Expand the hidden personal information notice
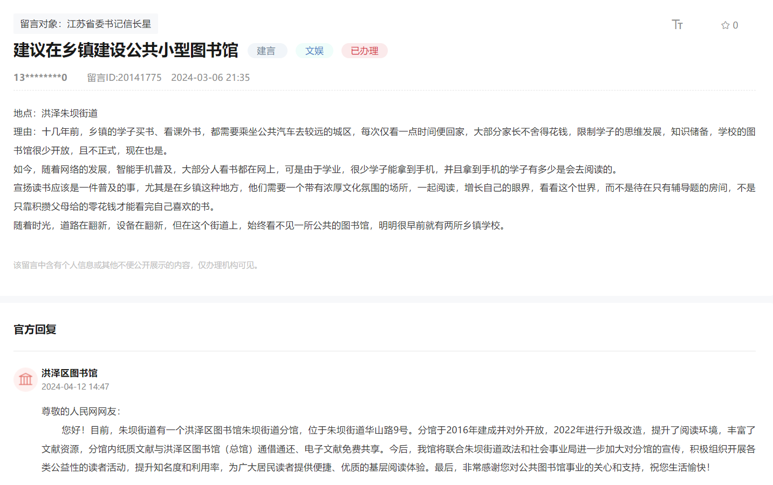773x485 pixels. pos(136,265)
